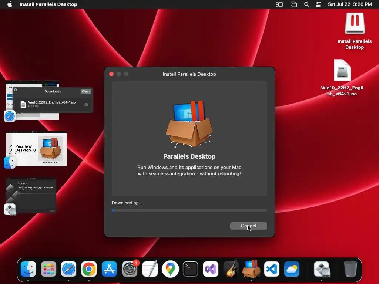Viewport: 379px width, 284px height.
Task: Click the screen mirroring menu bar icon
Action: pyautogui.click(x=294, y=4)
